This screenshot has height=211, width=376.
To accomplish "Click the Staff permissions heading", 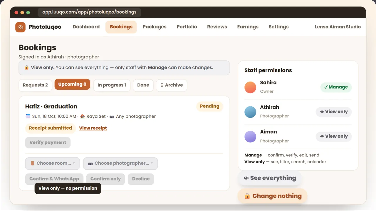I will (268, 70).
